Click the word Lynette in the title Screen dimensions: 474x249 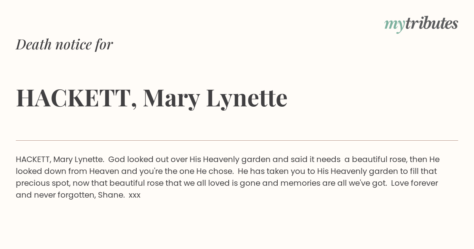tap(247, 99)
